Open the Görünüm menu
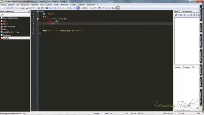The width and height of the screenshot is (204, 115). point(25,5)
